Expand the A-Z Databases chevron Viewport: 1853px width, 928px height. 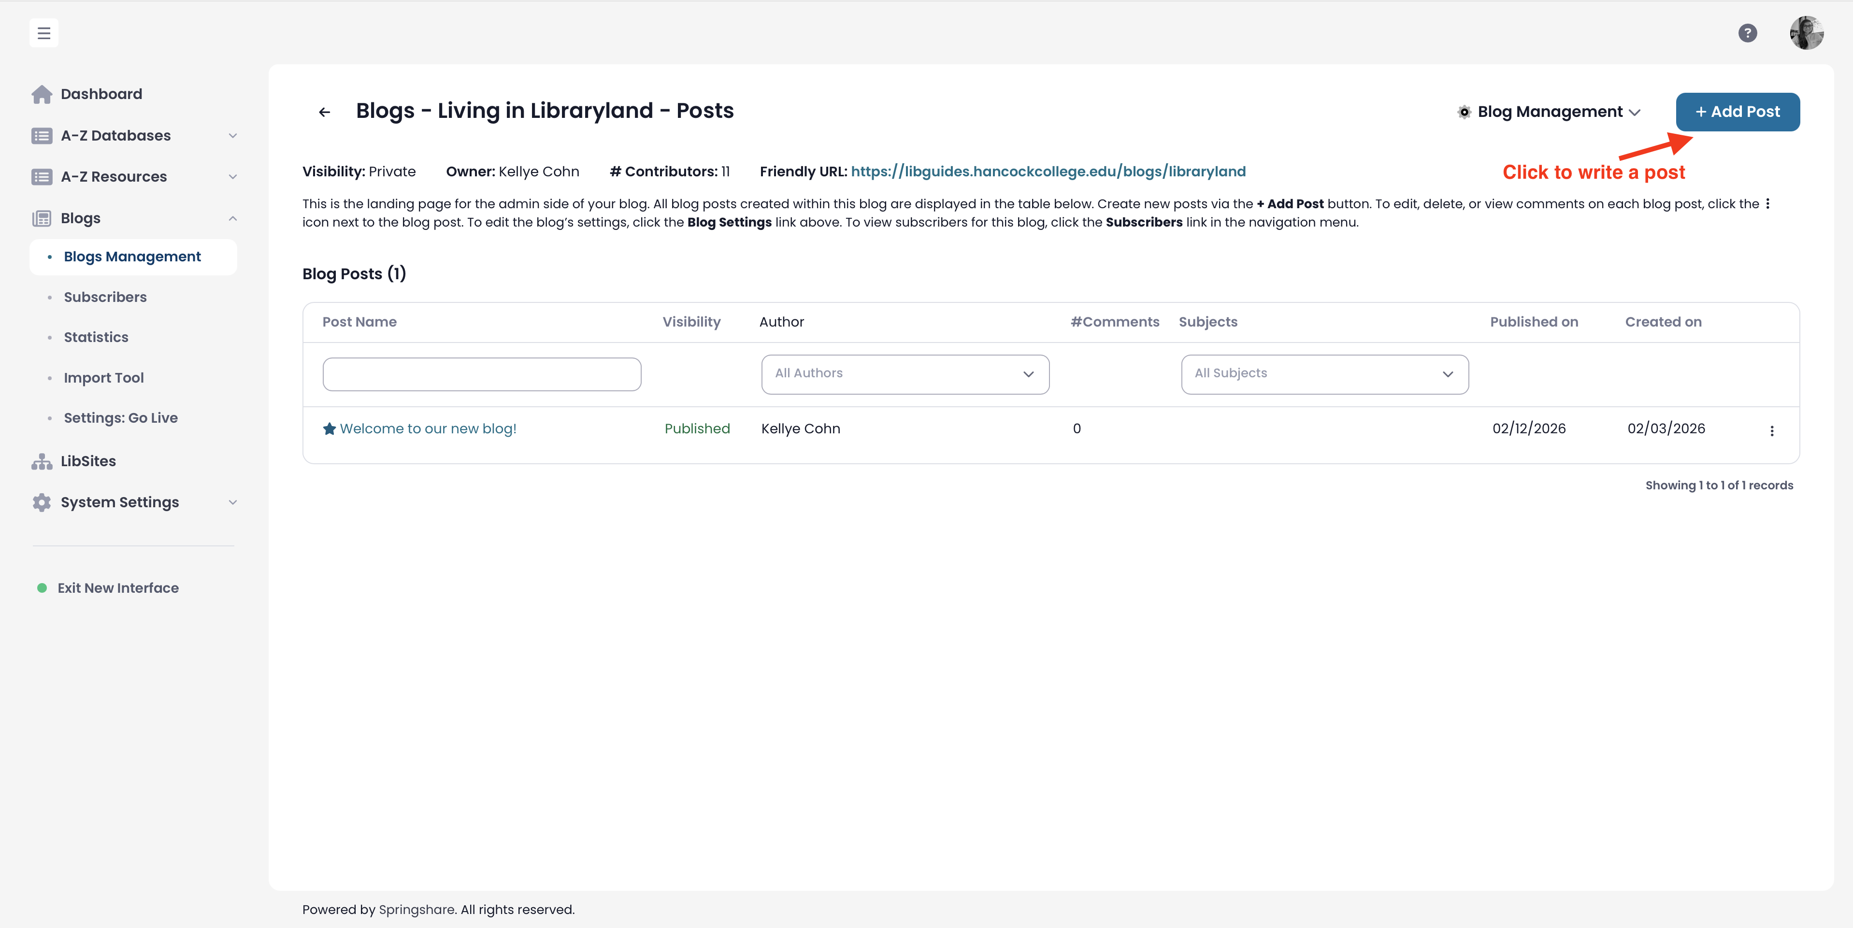(x=232, y=136)
